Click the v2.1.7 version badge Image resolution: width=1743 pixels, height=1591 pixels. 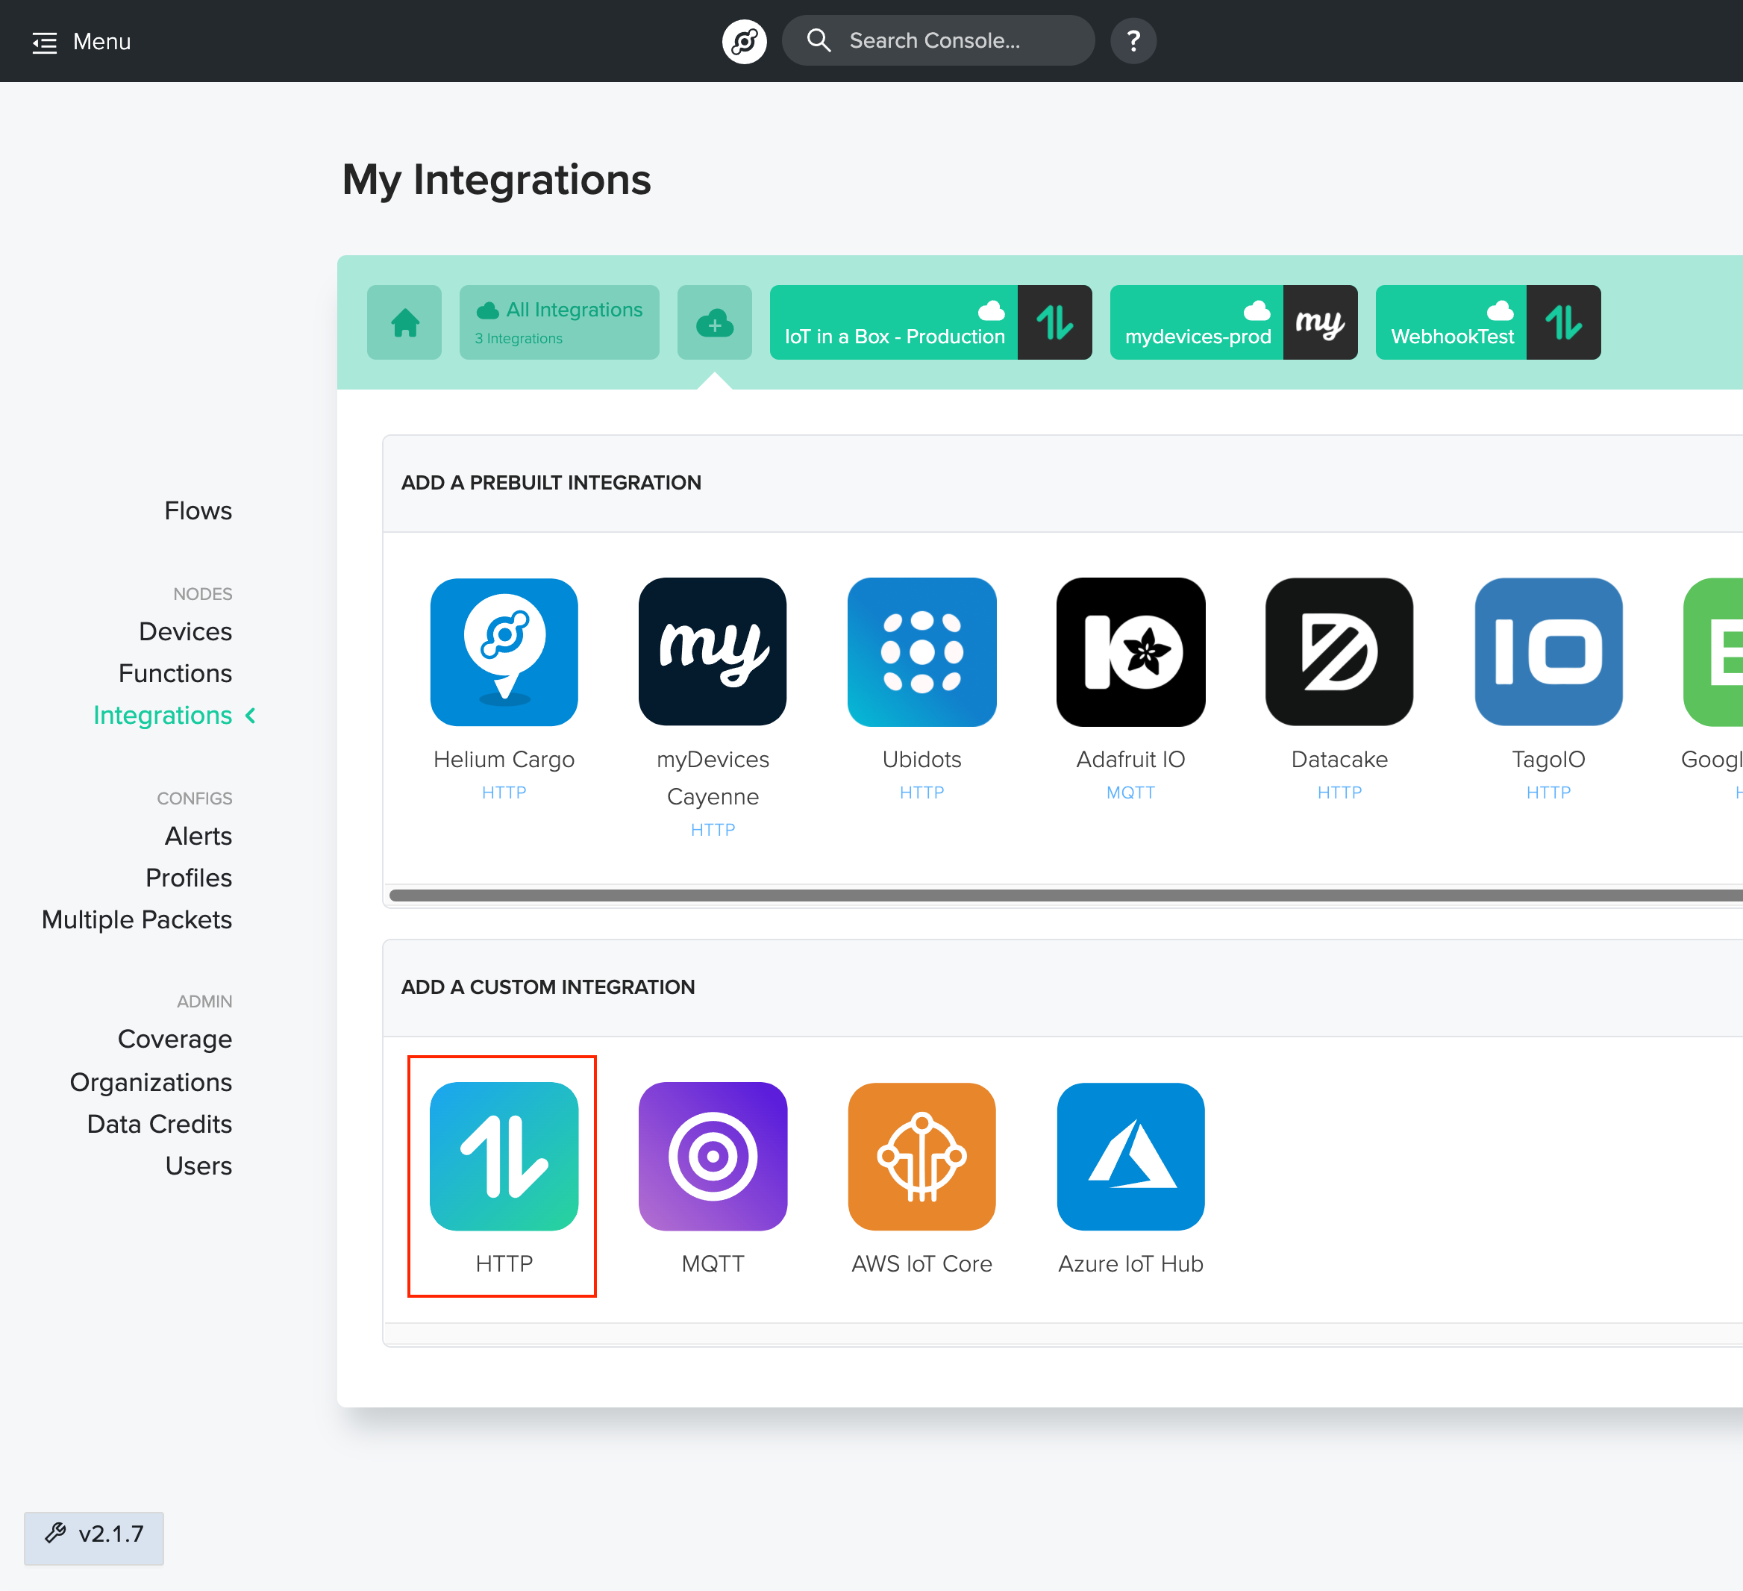(94, 1537)
